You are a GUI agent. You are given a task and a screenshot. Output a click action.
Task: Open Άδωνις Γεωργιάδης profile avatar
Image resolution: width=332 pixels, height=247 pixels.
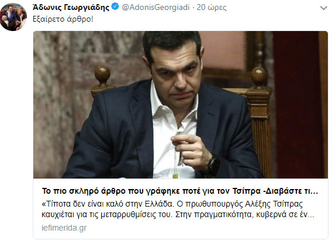pyautogui.click(x=13, y=17)
